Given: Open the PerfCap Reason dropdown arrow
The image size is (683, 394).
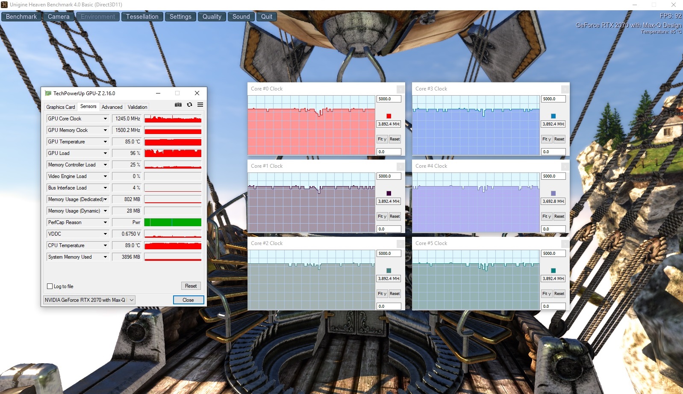Looking at the screenshot, I should (x=105, y=222).
